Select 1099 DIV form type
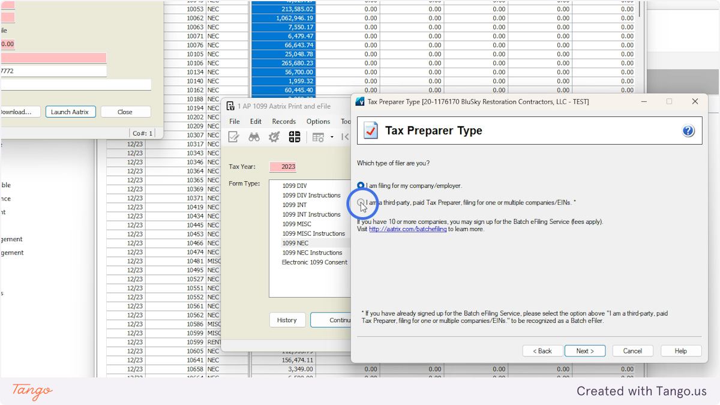 tap(295, 186)
